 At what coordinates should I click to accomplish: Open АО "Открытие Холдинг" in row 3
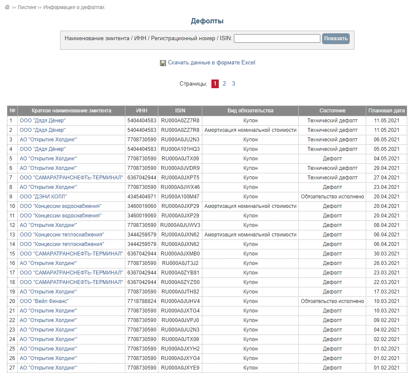click(x=48, y=140)
